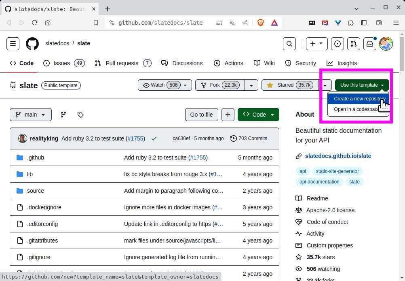The image size is (405, 281).
Task: Open .editorconfig file
Action: (x=42, y=224)
